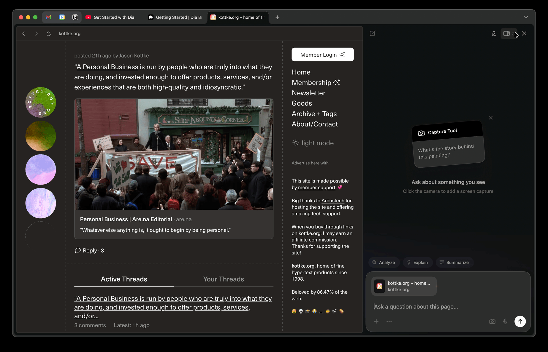This screenshot has width=548, height=352.
Task: Click the Explain suggestion chip
Action: 417,263
